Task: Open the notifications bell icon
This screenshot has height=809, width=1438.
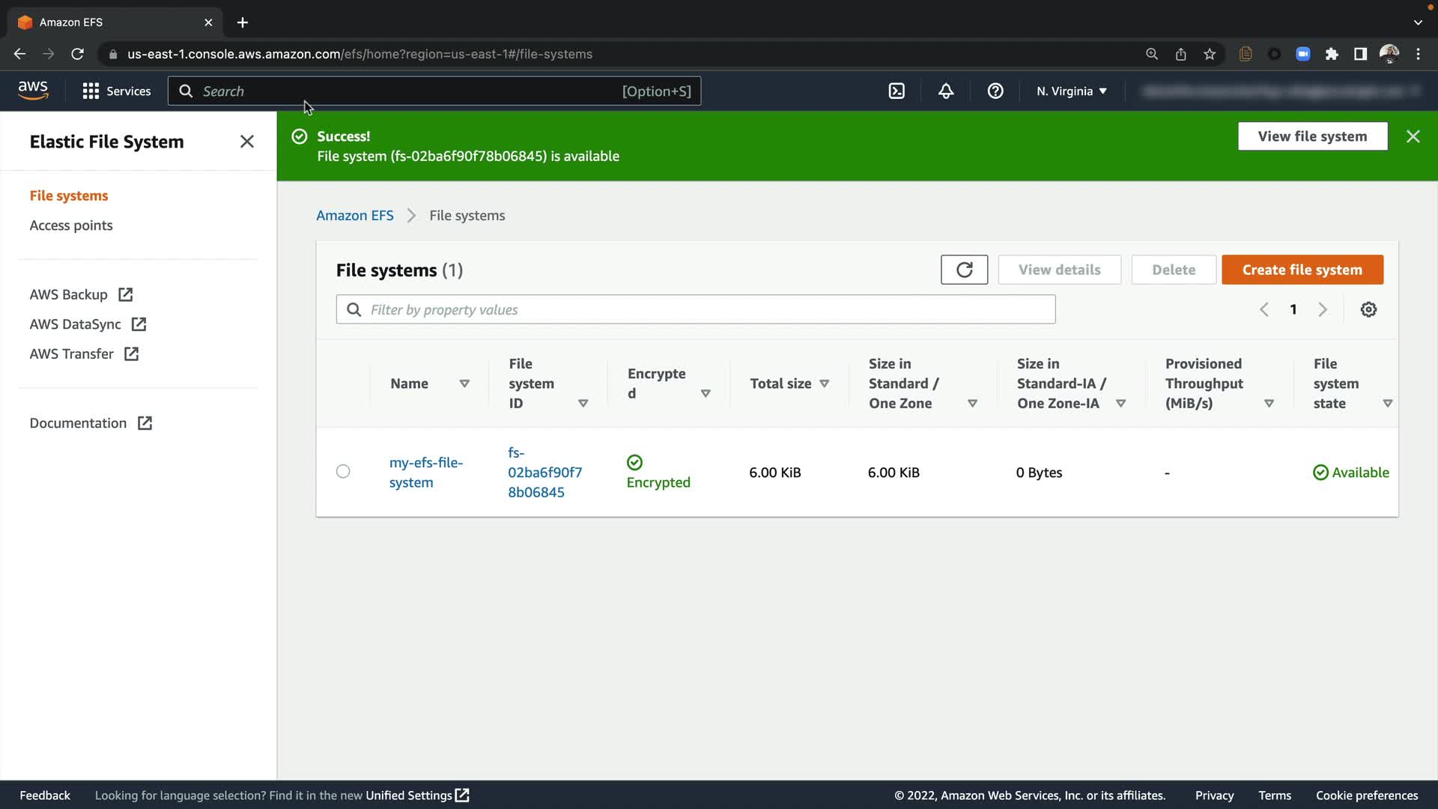Action: (946, 91)
